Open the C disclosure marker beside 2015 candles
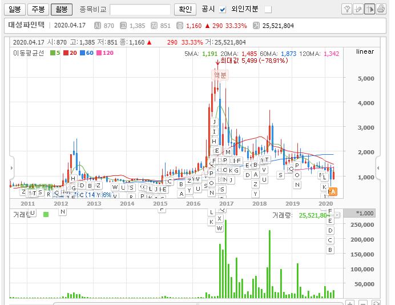This screenshot has height=305, width=395. 170,181
